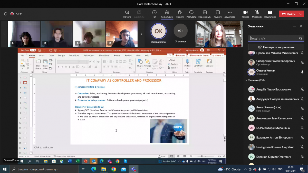The height and width of the screenshot is (173, 308).
Task: Click the Record button in shared PowerPoint
Action: click(x=180, y=55)
